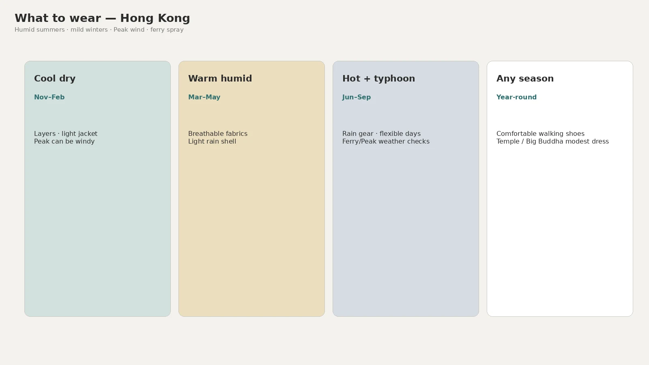Select the "Warm humid" card heading
649x365 pixels.
220,78
